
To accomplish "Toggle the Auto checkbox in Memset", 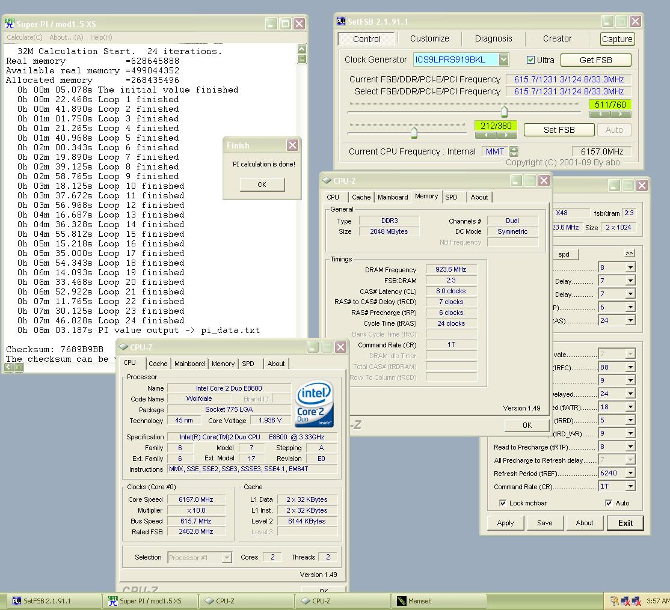I will click(x=609, y=503).
